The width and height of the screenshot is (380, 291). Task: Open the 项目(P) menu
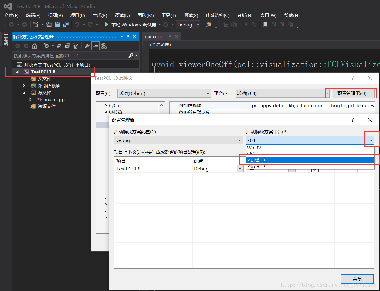pyautogui.click(x=78, y=15)
